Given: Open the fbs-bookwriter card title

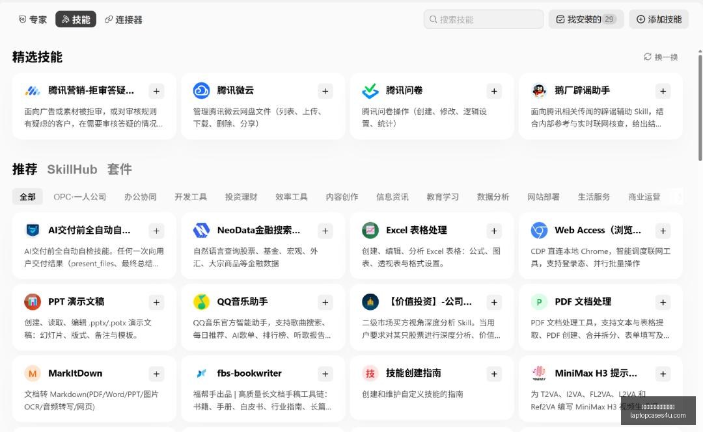Looking at the screenshot, I should 249,374.
